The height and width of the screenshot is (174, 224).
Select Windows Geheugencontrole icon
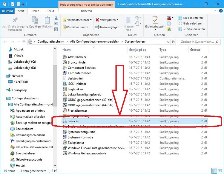(x=65, y=153)
